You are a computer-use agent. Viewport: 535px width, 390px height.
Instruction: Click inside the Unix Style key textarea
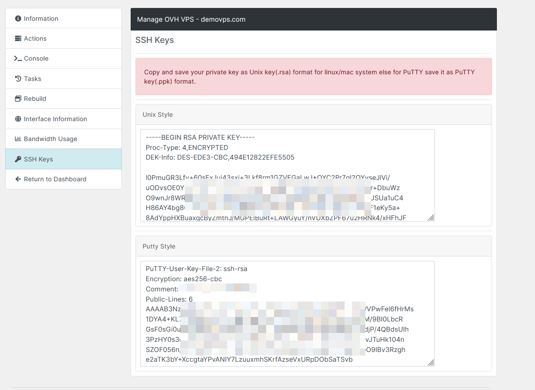[x=287, y=175]
